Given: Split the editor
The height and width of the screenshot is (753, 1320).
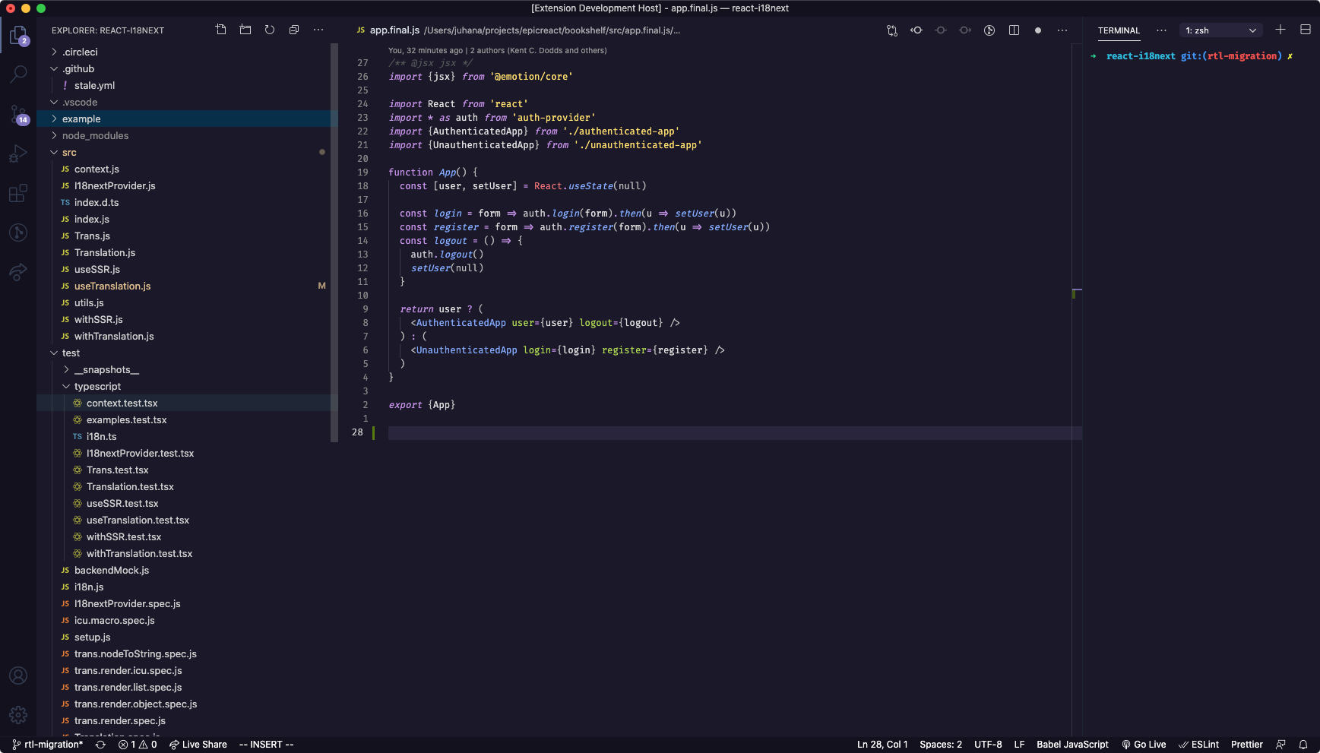Looking at the screenshot, I should (x=1014, y=30).
